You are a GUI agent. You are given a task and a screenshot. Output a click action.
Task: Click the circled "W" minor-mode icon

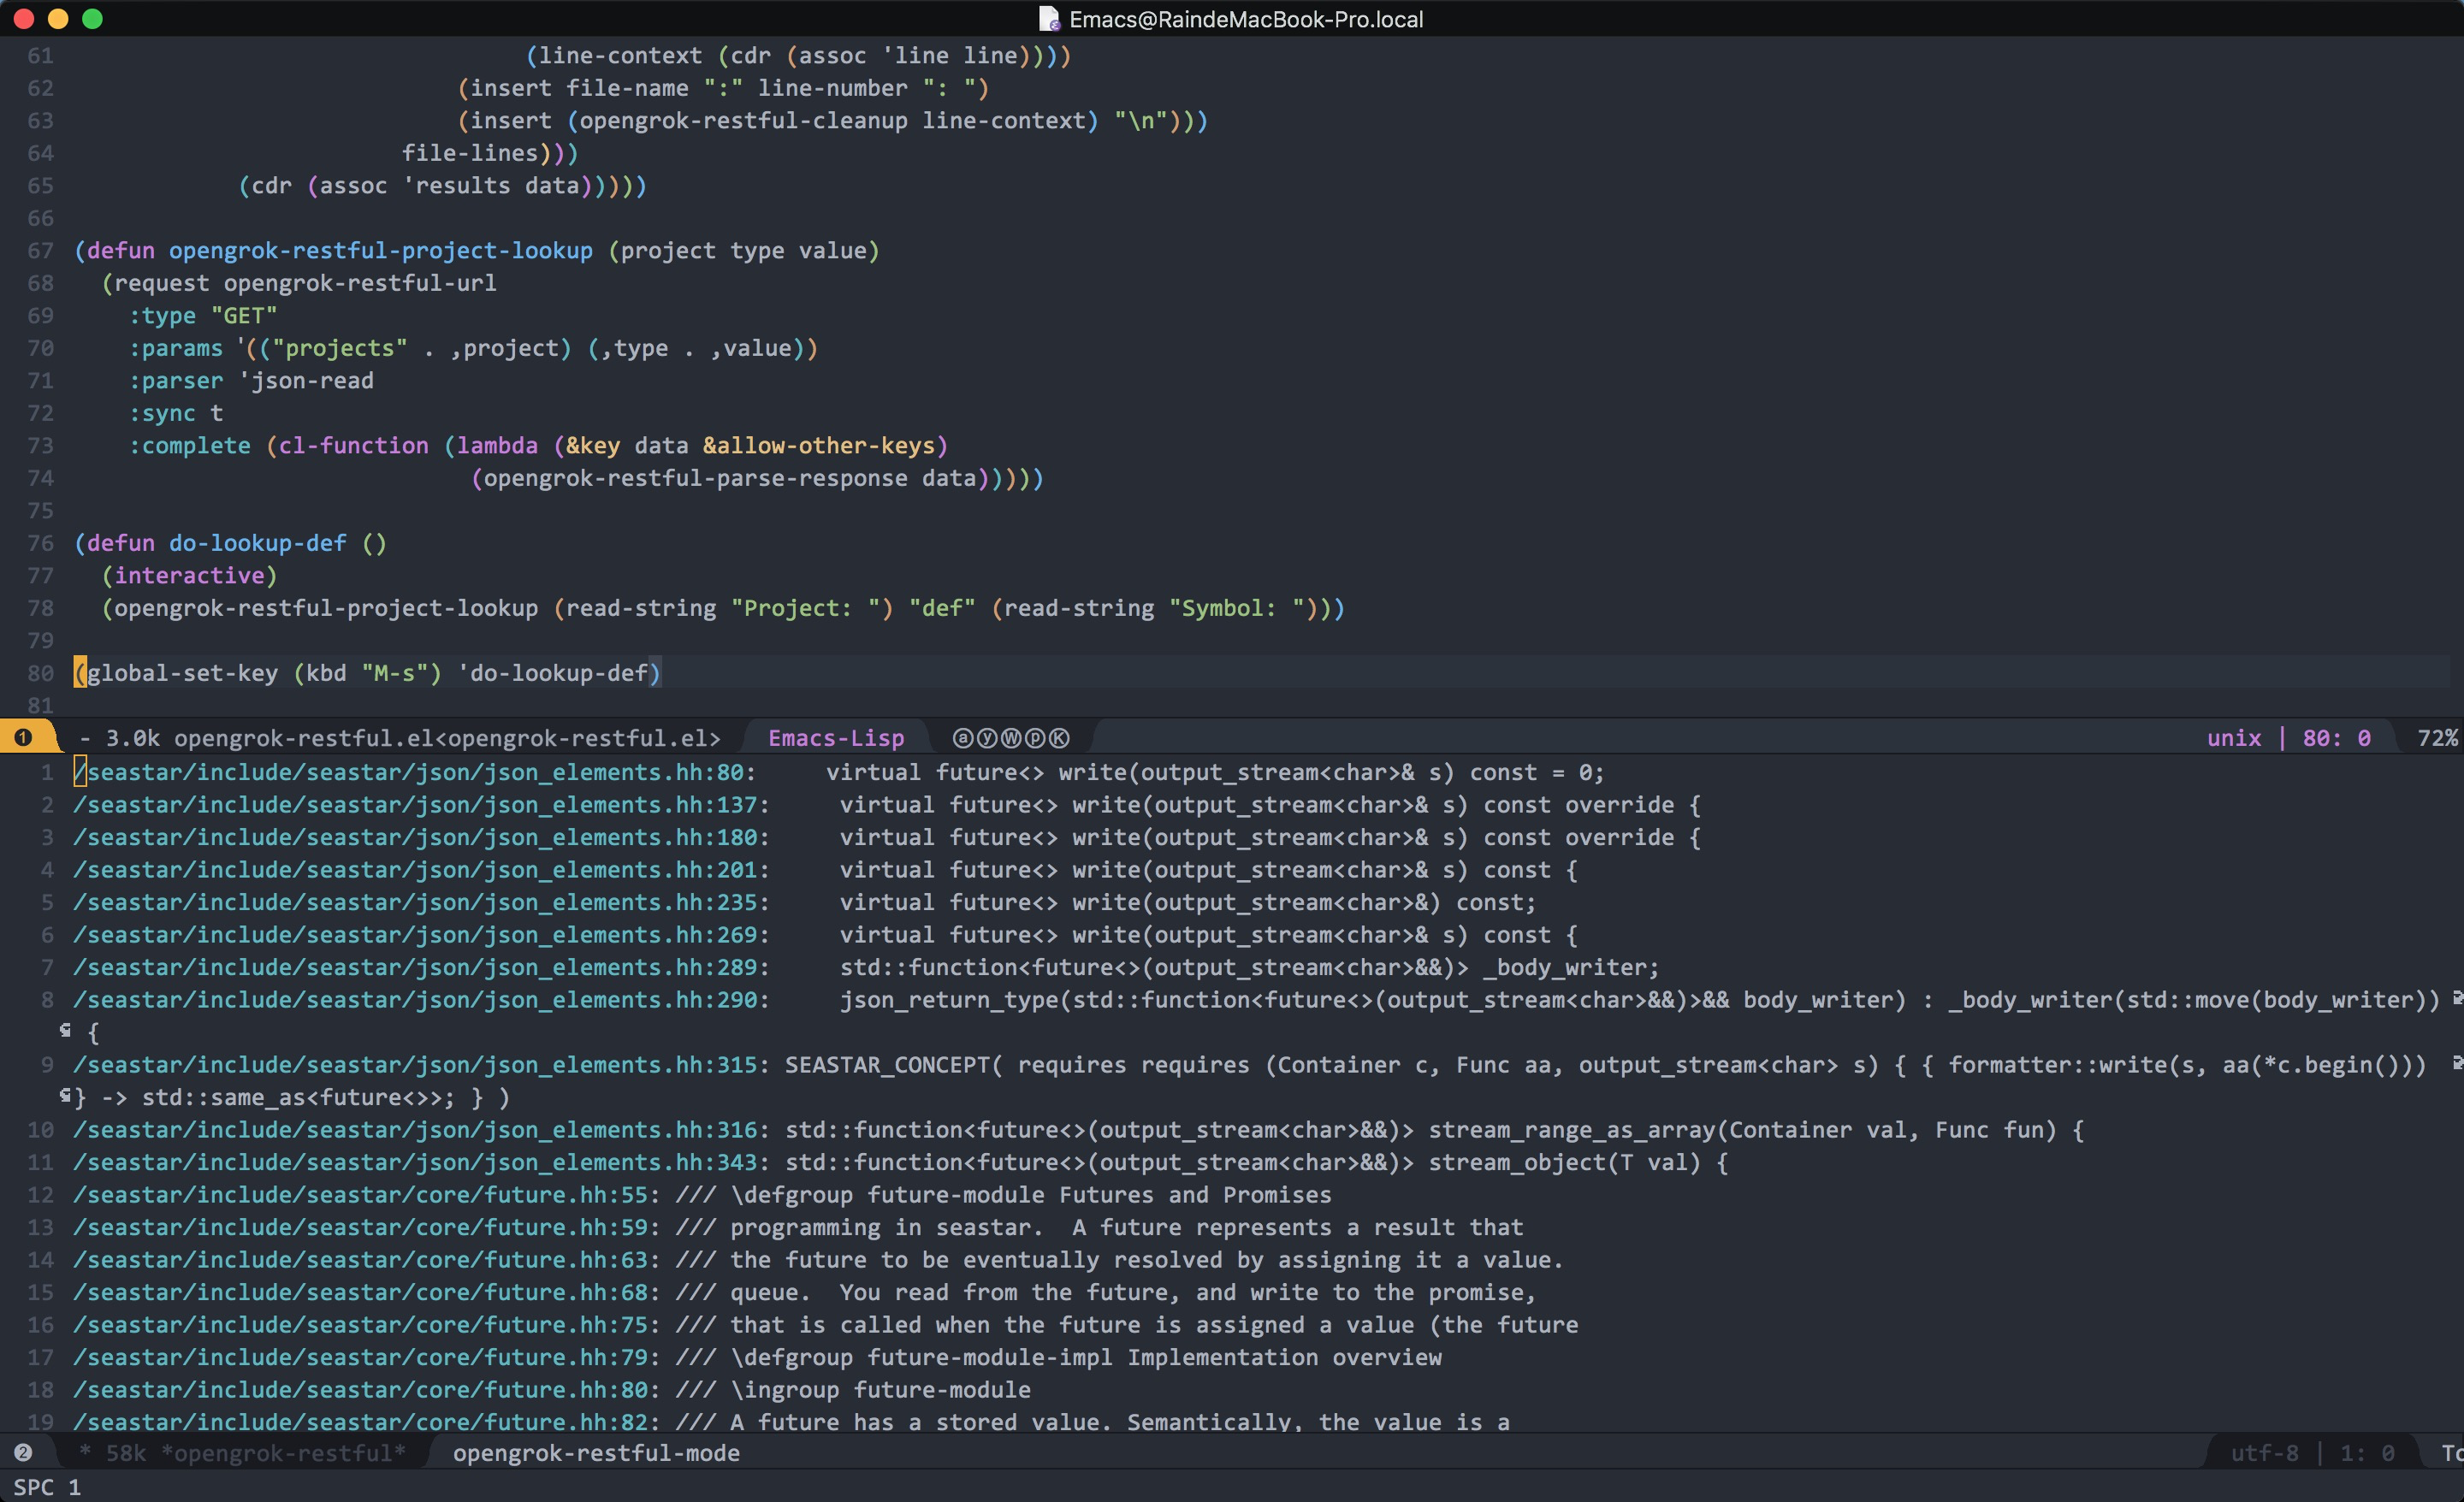tap(1011, 738)
